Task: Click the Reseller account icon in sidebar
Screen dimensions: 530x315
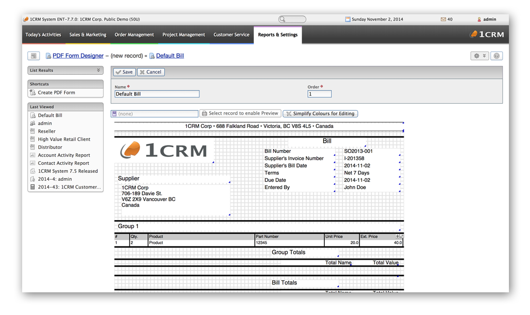Action: [33, 131]
